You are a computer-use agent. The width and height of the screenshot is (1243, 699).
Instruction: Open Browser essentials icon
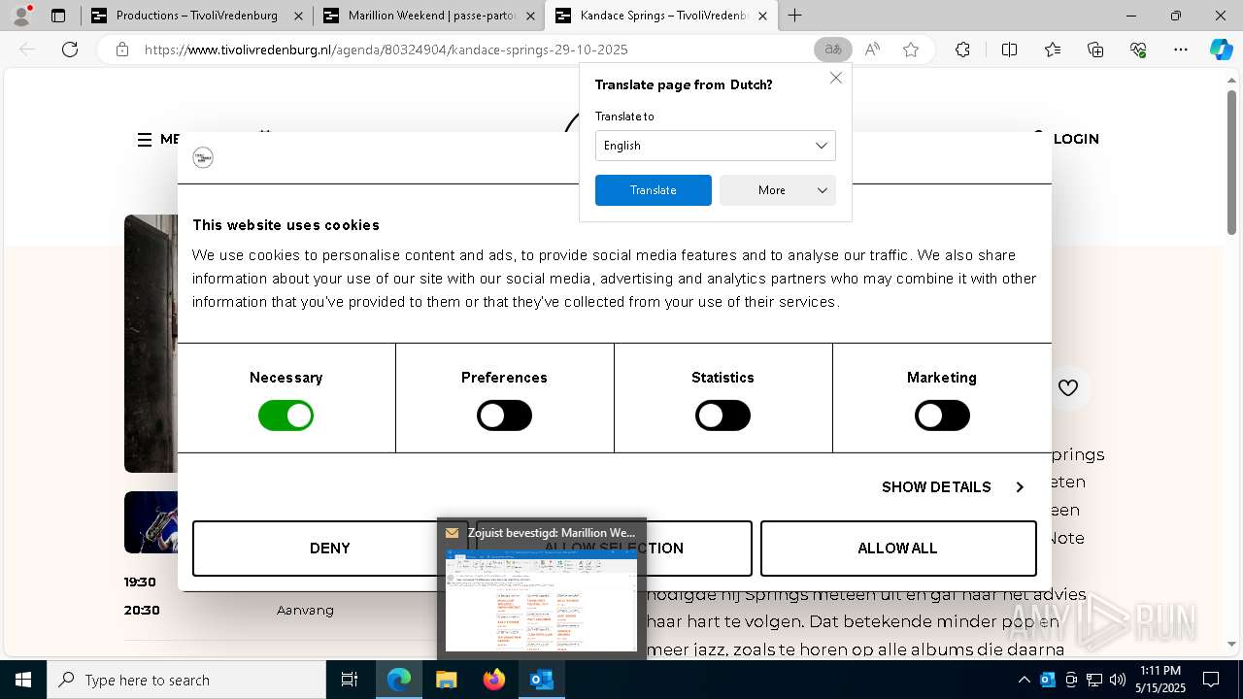1138,50
